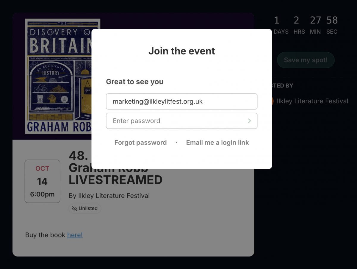The image size is (357, 269).
Task: Open the Forgot password link
Action: [x=140, y=143]
